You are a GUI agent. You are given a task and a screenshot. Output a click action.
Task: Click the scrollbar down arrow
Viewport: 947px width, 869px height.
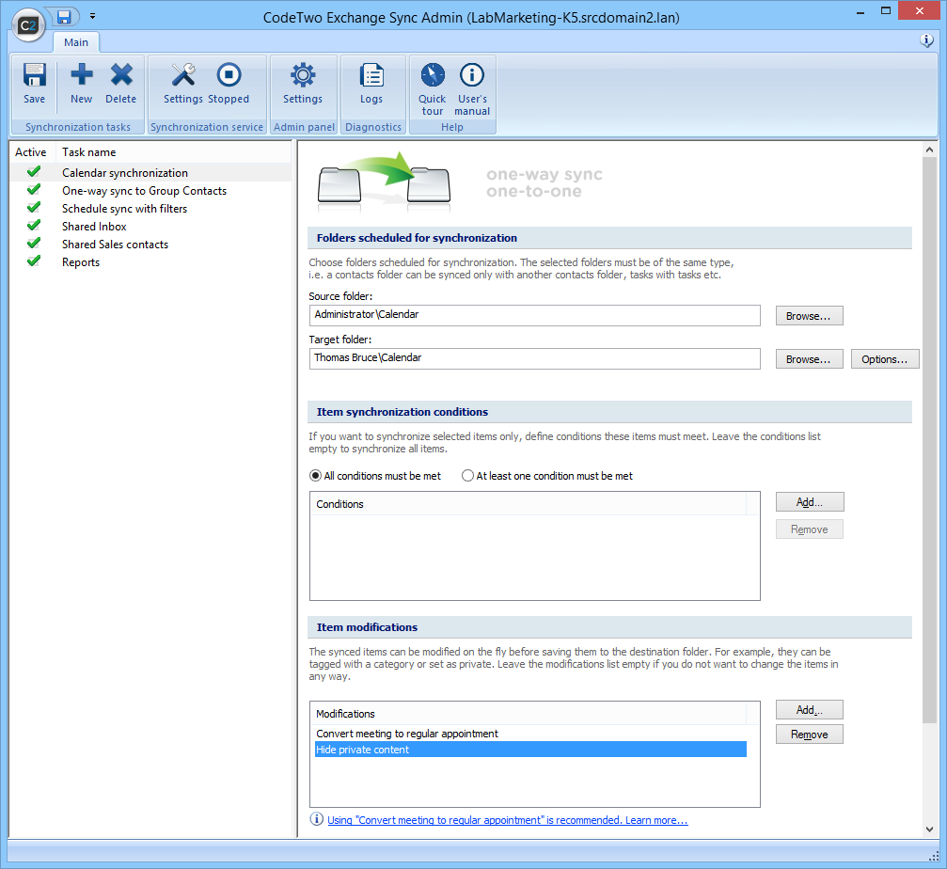point(929,829)
